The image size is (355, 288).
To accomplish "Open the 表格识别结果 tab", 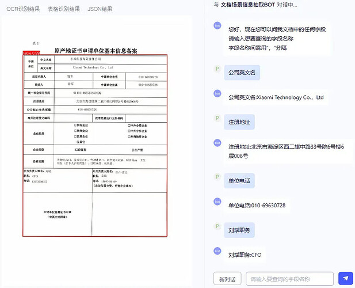I will [63, 9].
